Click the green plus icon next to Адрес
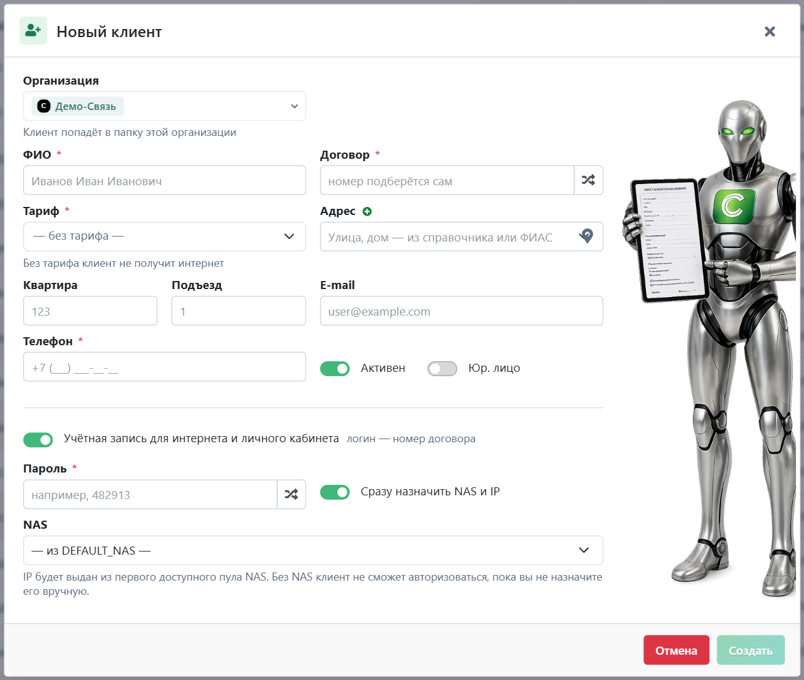The height and width of the screenshot is (680, 804). point(367,211)
